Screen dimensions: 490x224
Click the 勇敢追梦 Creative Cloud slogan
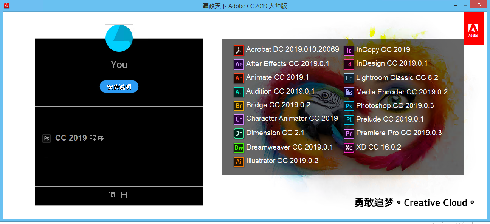point(414,203)
